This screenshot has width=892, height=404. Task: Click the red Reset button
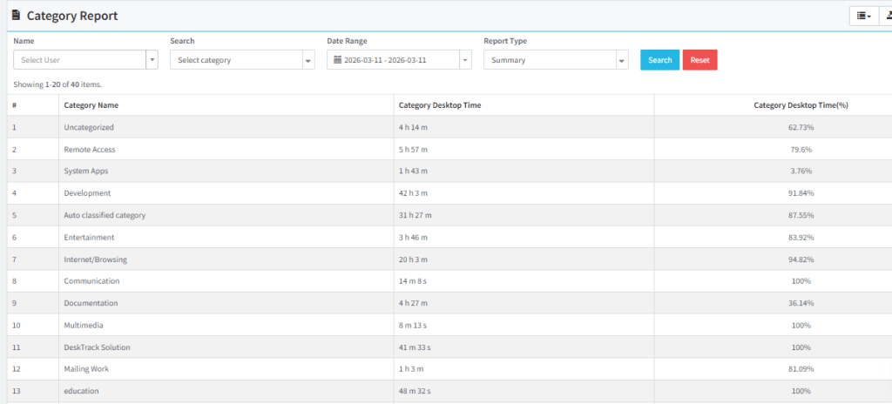699,60
